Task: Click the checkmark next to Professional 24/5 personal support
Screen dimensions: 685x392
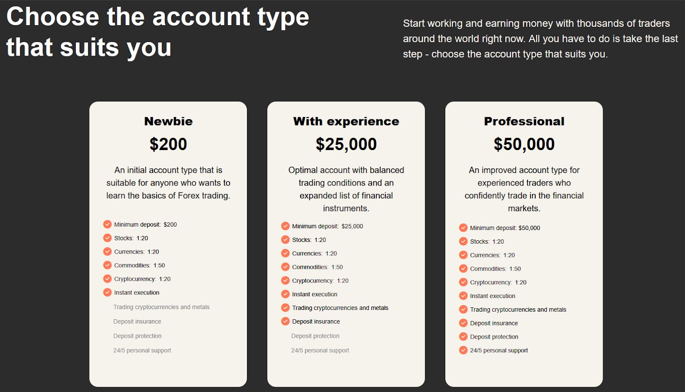Action: (463, 351)
